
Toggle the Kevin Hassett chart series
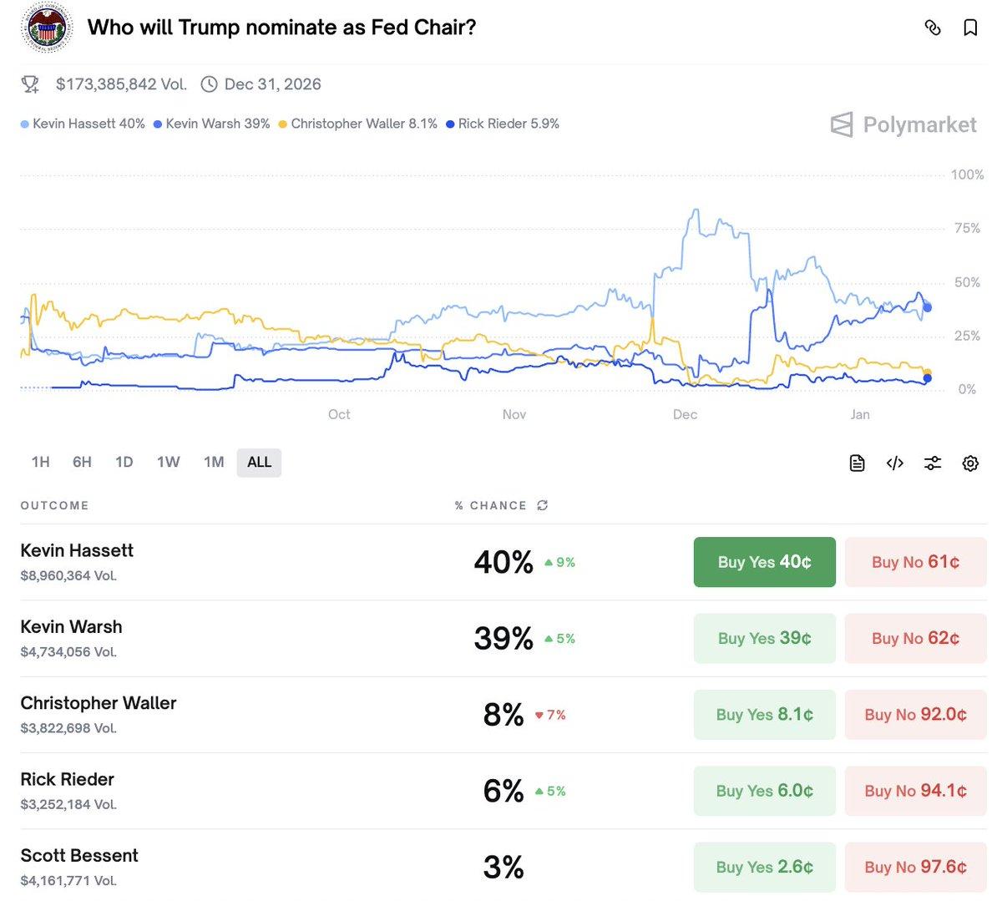(82, 123)
